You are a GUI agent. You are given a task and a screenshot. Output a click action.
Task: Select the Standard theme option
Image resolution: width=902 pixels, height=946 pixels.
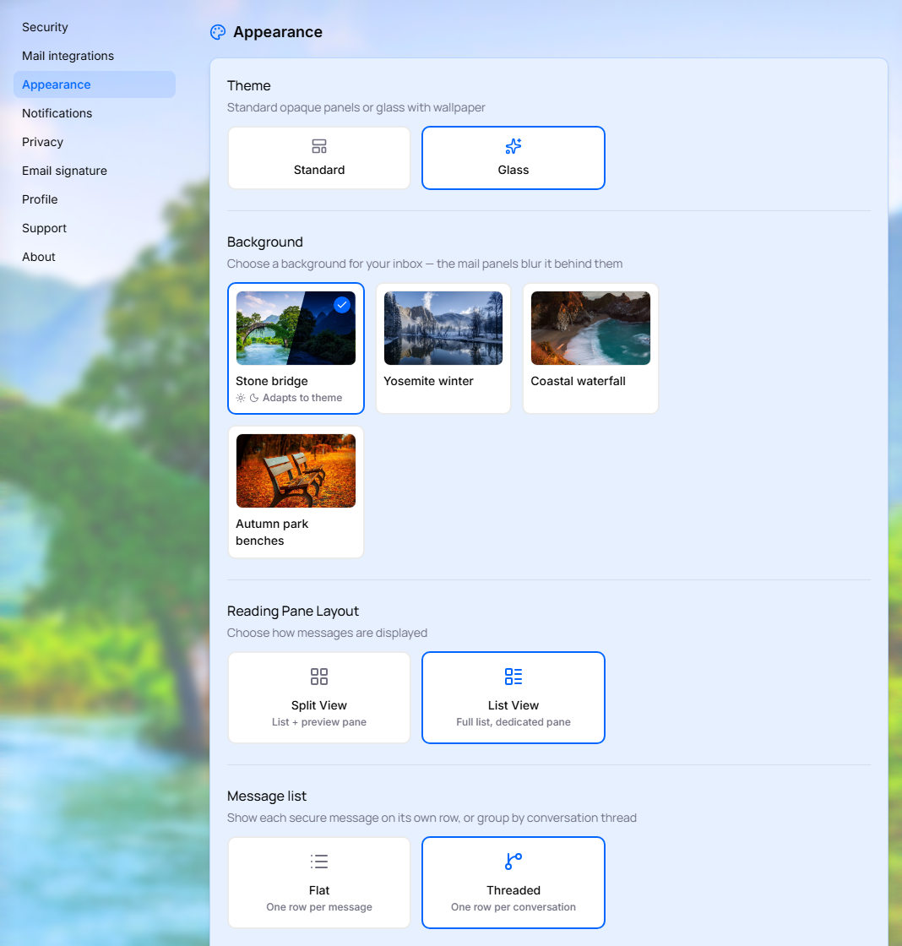319,158
